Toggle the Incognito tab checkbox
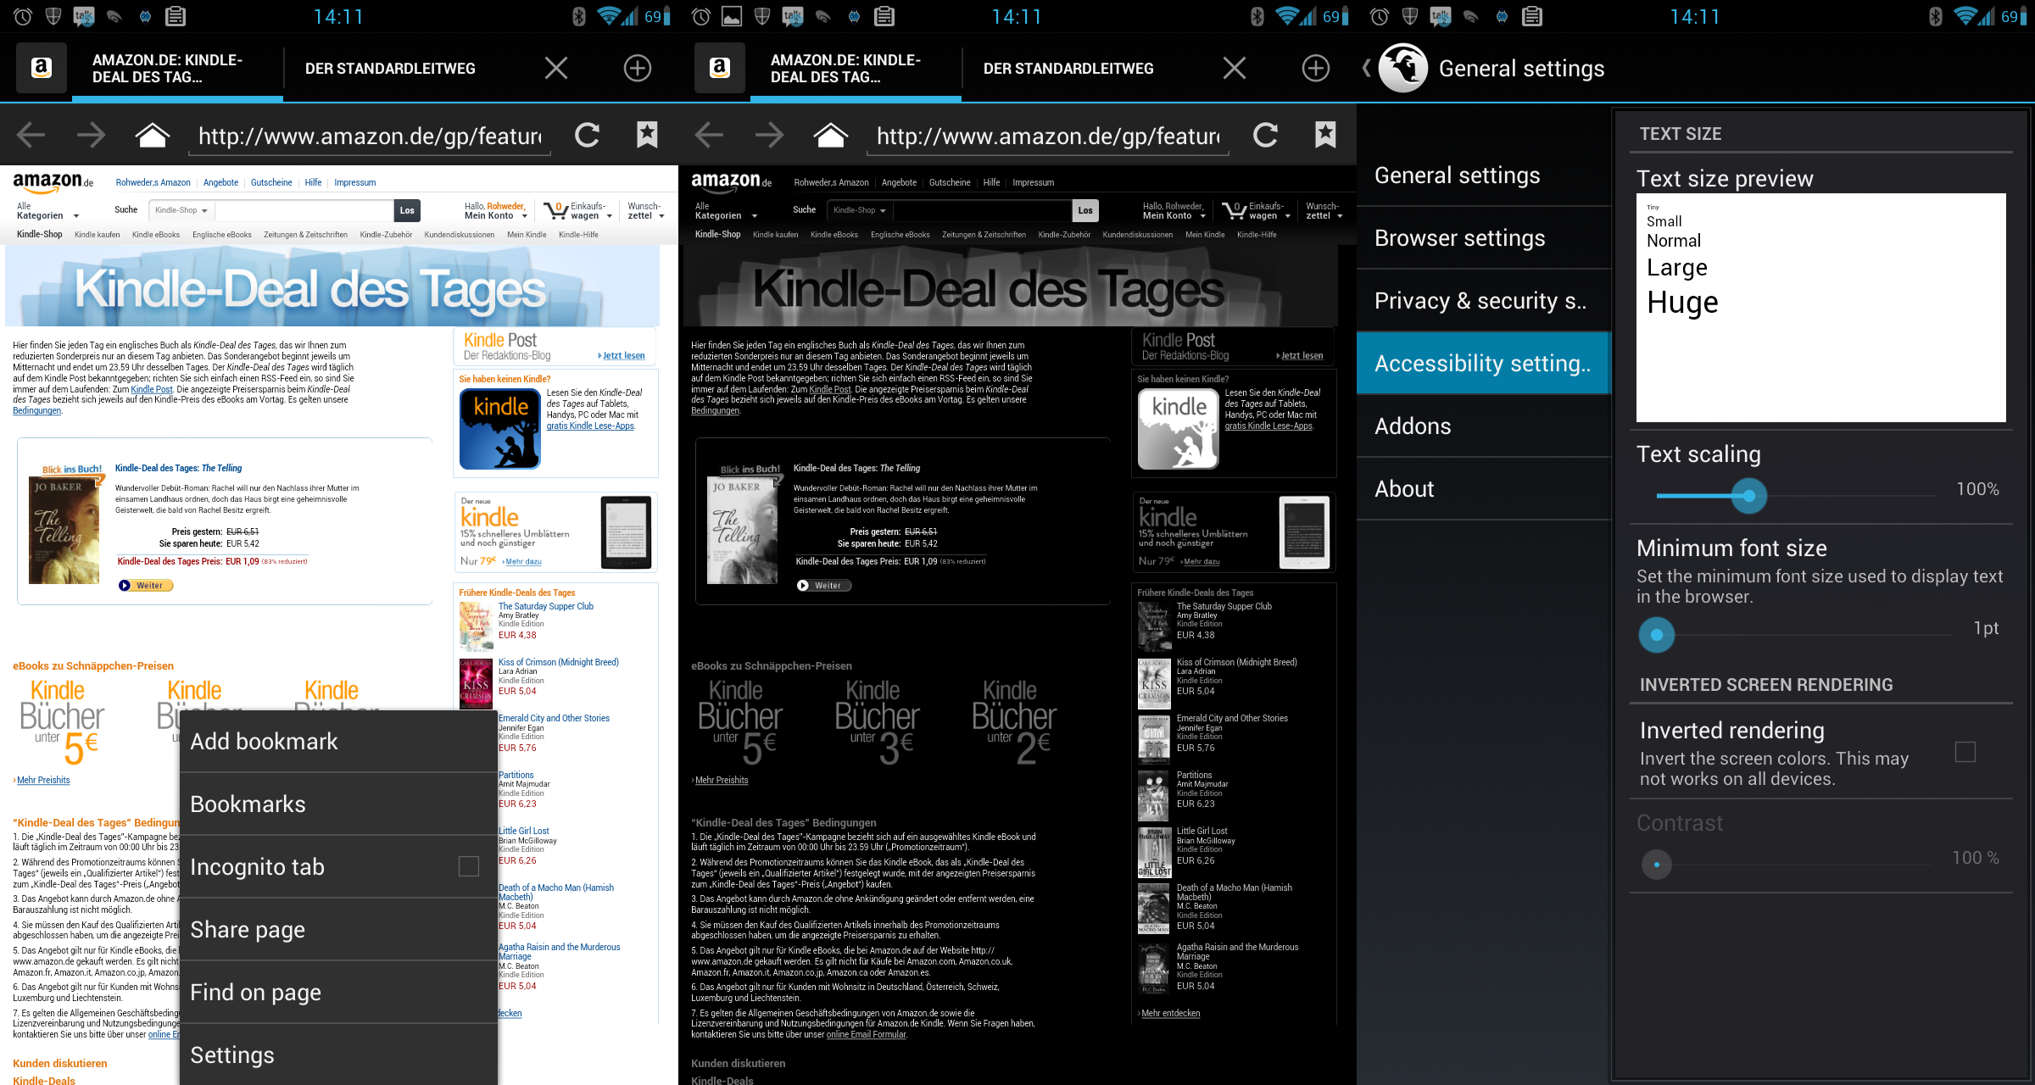The image size is (2035, 1085). (x=469, y=866)
